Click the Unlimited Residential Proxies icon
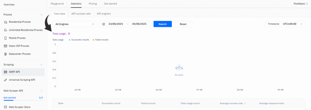Screen dimensions: 311x110 pyautogui.click(x=5, y=30)
